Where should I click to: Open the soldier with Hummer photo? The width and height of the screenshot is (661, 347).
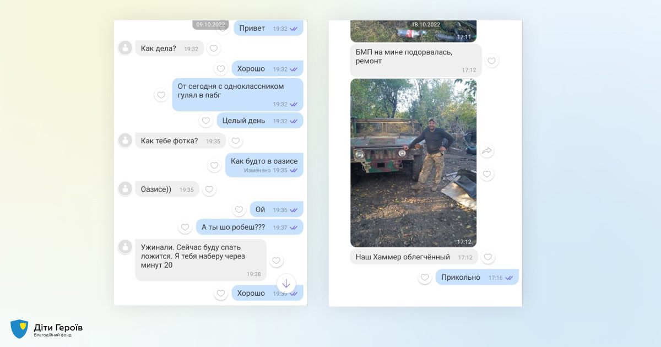[414, 162]
